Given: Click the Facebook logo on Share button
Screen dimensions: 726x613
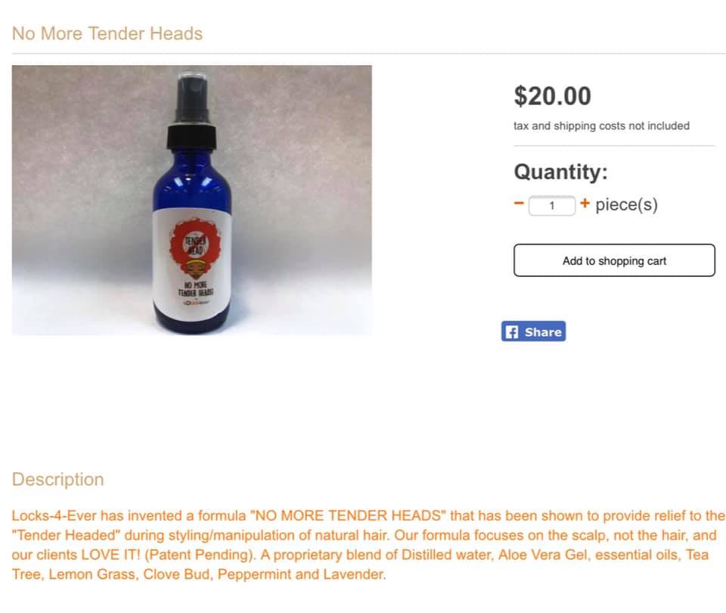Looking at the screenshot, I should 512,331.
